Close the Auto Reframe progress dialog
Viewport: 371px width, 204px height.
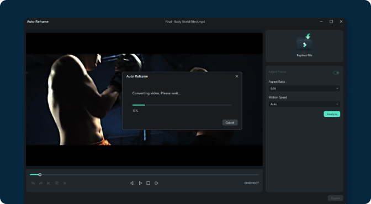[x=237, y=76]
